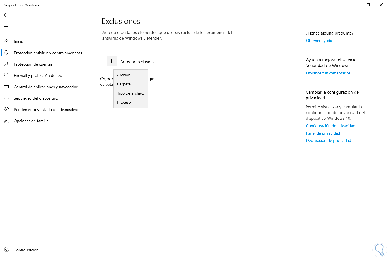Click the Agregar exclusión label
The height and width of the screenshot is (258, 388).
pos(137,62)
